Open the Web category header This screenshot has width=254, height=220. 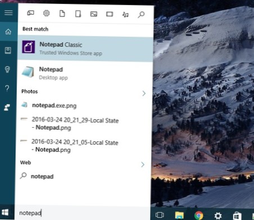point(25,163)
